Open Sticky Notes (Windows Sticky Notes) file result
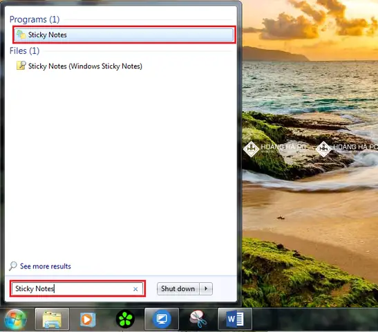The width and height of the screenshot is (378, 332). coord(85,66)
